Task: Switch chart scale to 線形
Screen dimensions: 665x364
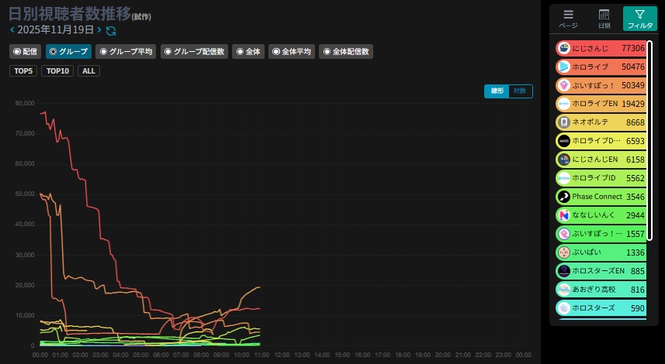Action: (x=497, y=91)
